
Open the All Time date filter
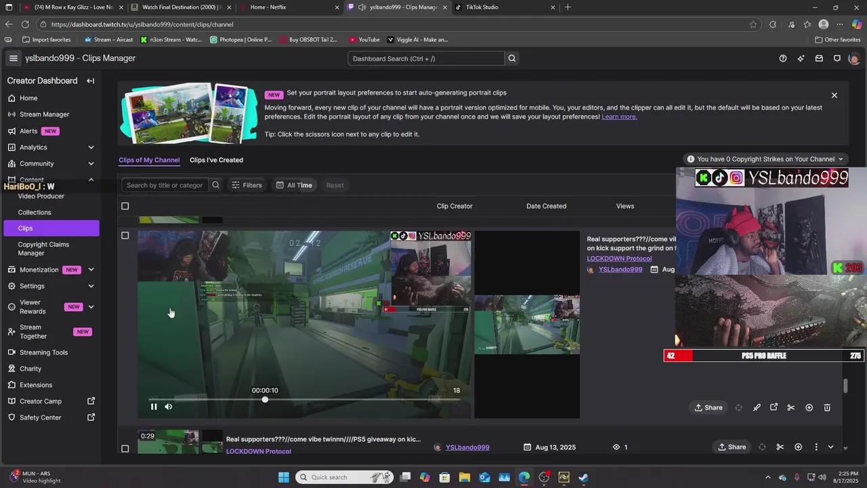(x=294, y=185)
